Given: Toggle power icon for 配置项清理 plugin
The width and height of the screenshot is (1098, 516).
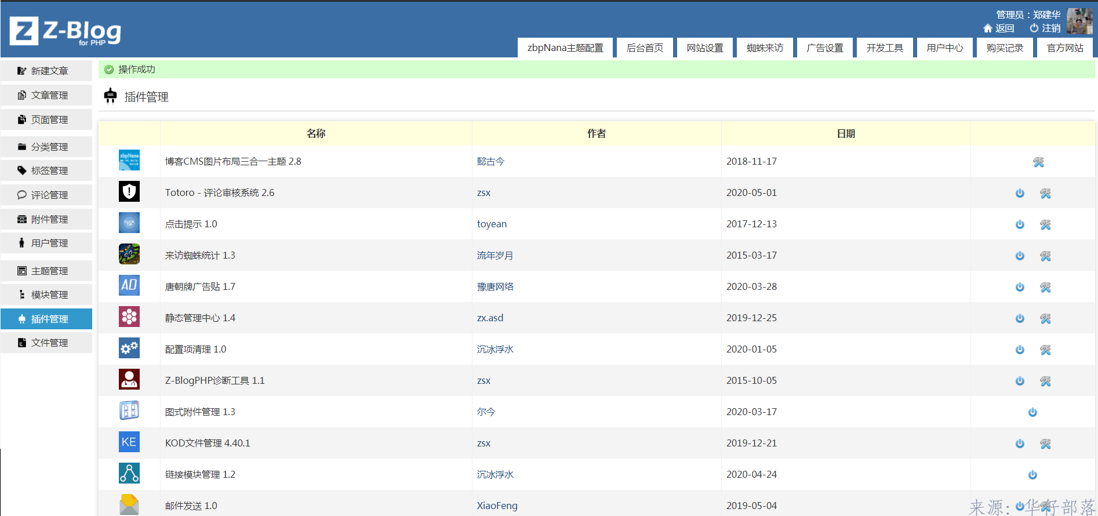Looking at the screenshot, I should (x=1020, y=350).
